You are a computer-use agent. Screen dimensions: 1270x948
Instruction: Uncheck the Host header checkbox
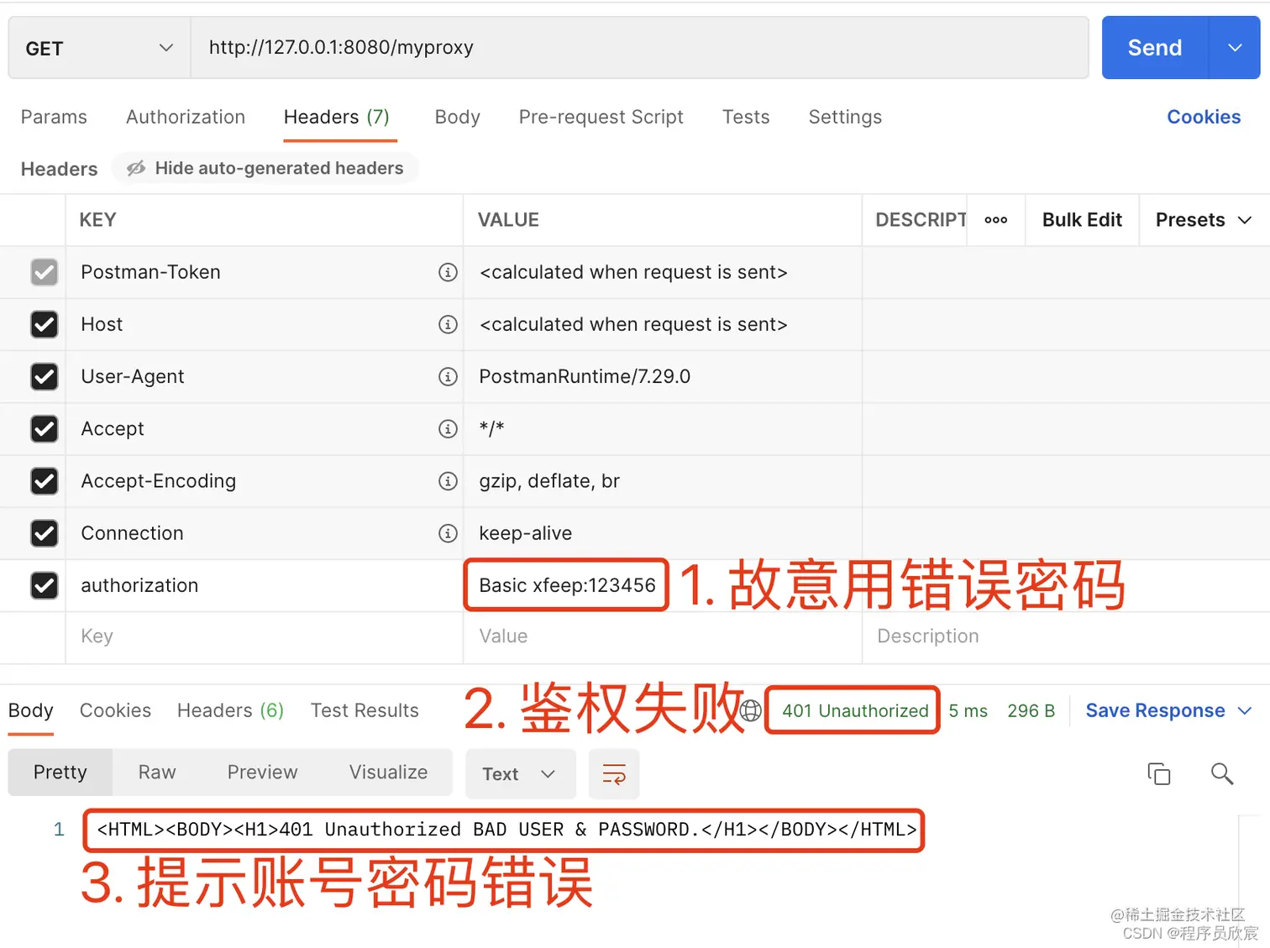tap(45, 324)
